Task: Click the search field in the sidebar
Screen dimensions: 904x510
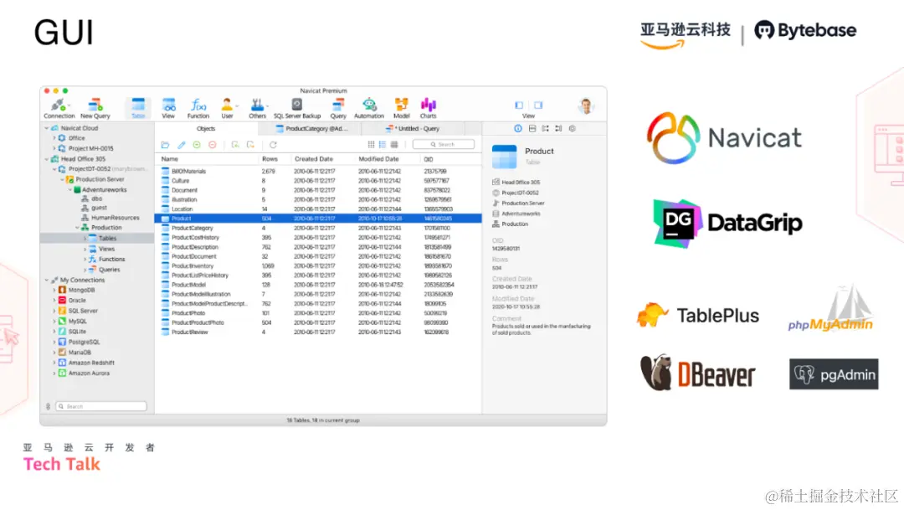Action: [x=100, y=405]
